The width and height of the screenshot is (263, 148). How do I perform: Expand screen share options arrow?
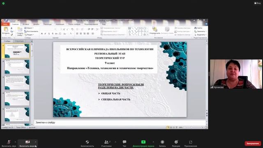point(153,142)
